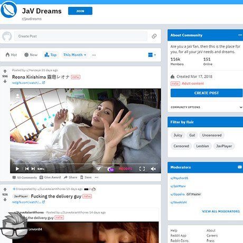Downvote the delivery guy post
This screenshot has height=243, width=243.
click(x=5, y=200)
